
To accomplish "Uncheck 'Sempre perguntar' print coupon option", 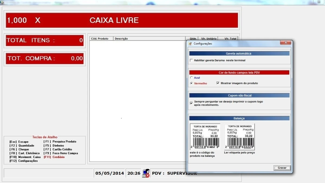I will pos(191,103).
